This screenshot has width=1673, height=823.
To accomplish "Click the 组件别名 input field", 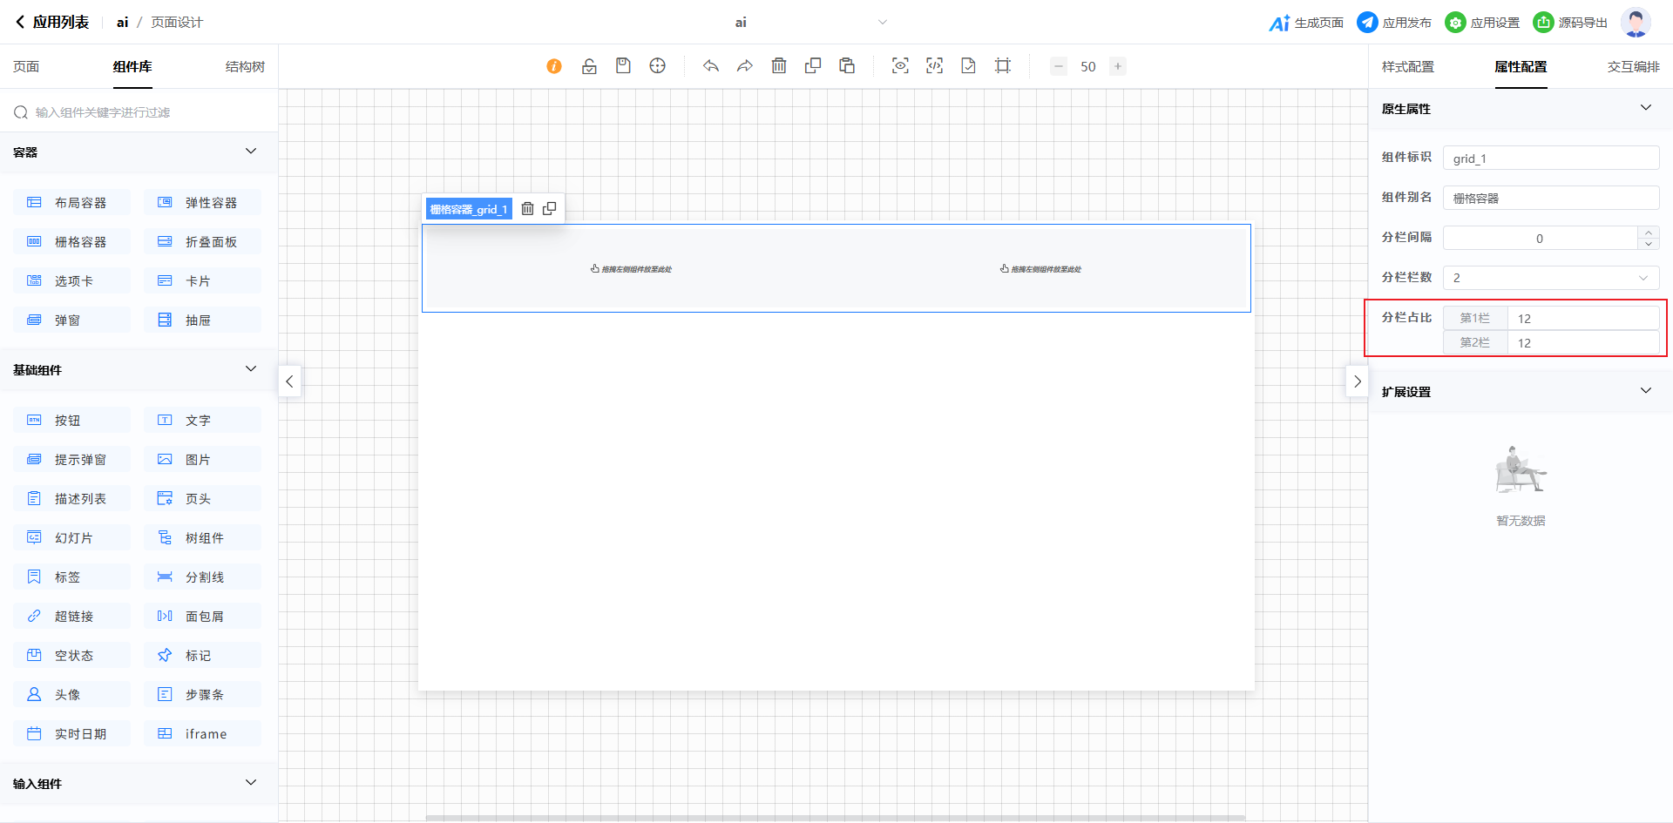I will point(1550,199).
